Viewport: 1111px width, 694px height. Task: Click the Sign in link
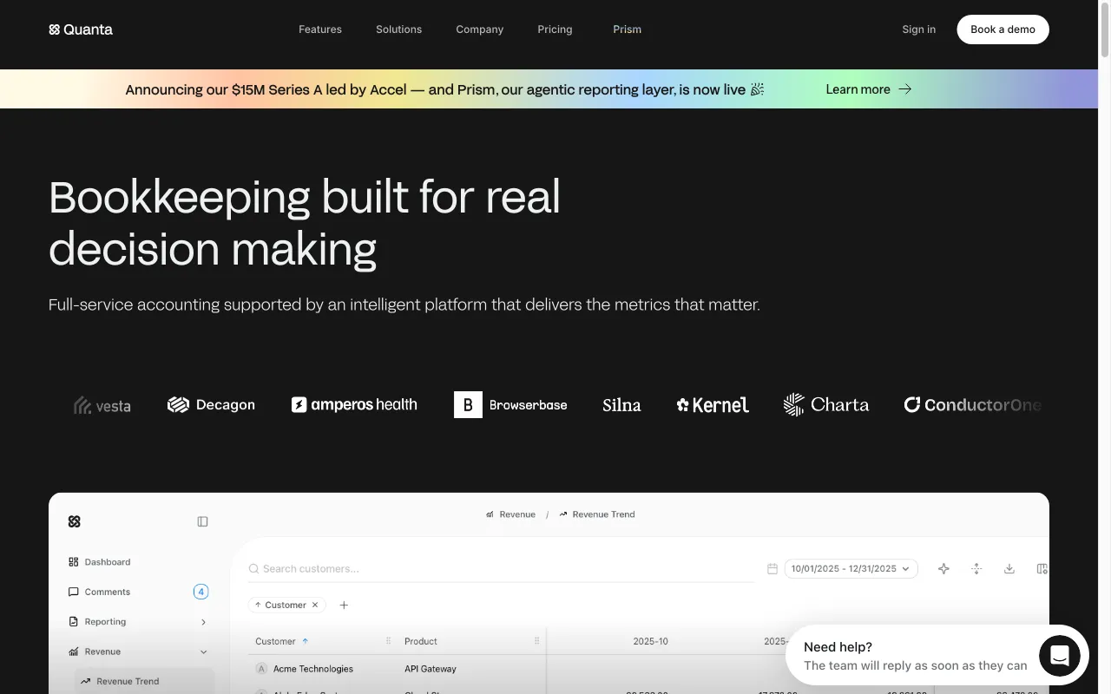(918, 29)
